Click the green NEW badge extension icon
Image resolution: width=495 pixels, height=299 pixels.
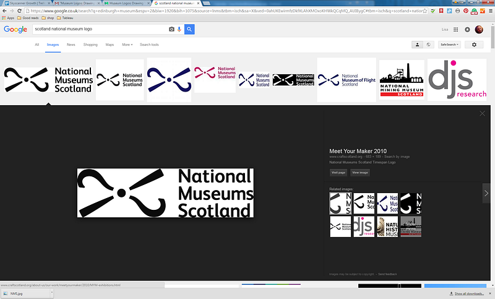(474, 11)
